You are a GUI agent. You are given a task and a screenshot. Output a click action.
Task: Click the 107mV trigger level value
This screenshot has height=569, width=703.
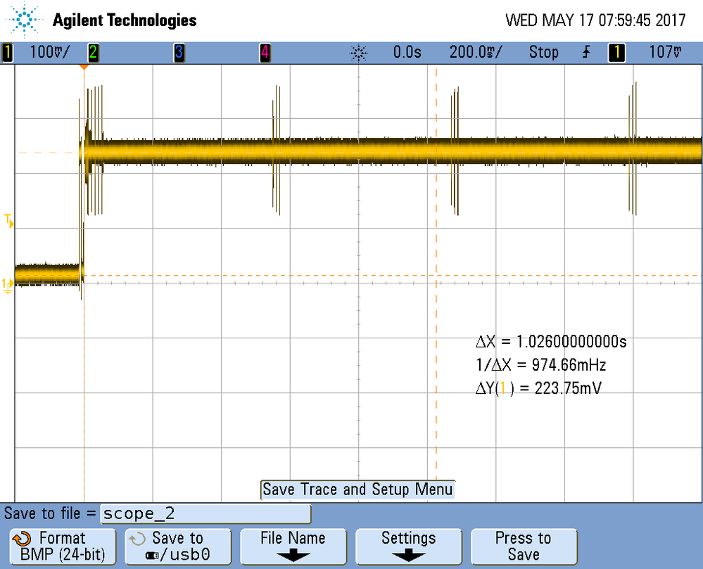pyautogui.click(x=665, y=53)
